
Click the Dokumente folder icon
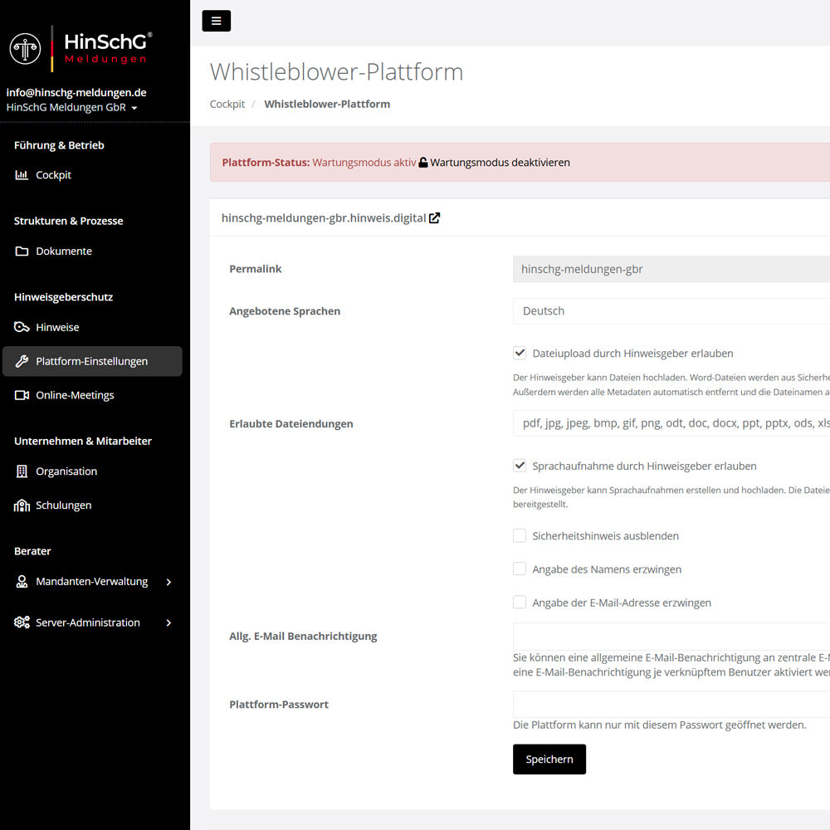point(22,251)
